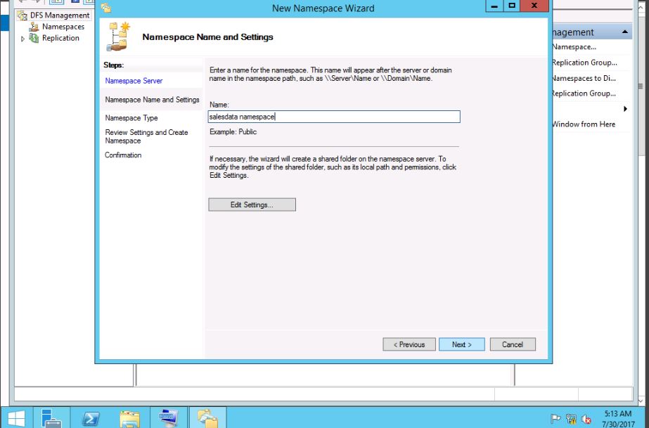The height and width of the screenshot is (428, 649).
Task: Choose New Namespace action in Actions pane
Action: coord(574,47)
